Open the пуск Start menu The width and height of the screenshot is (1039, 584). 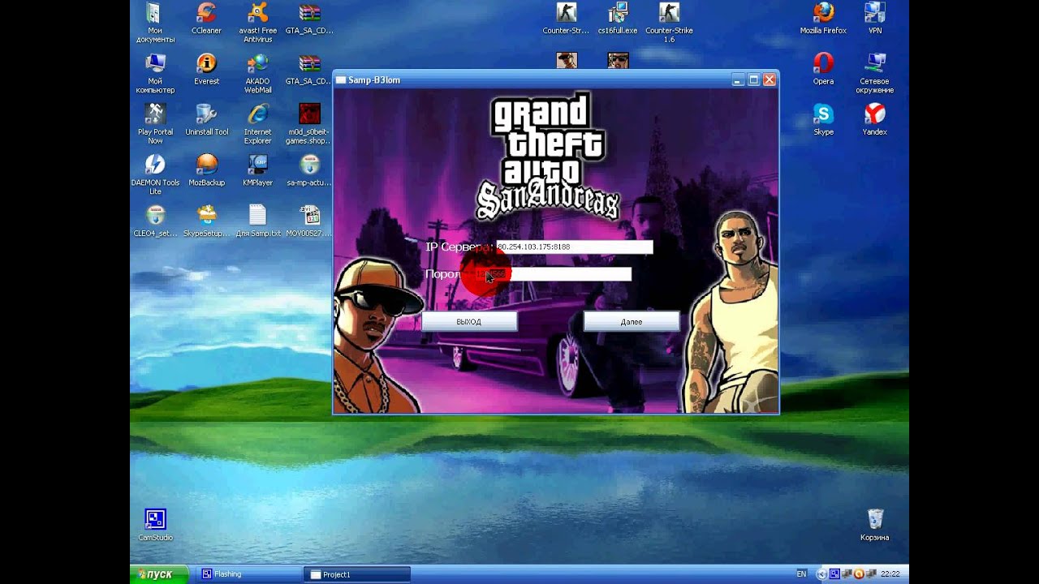pyautogui.click(x=159, y=574)
